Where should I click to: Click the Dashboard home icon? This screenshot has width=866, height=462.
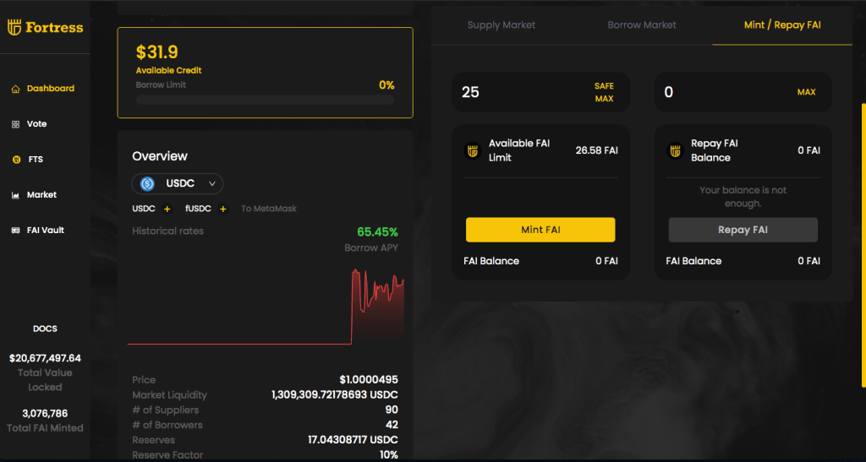15,89
